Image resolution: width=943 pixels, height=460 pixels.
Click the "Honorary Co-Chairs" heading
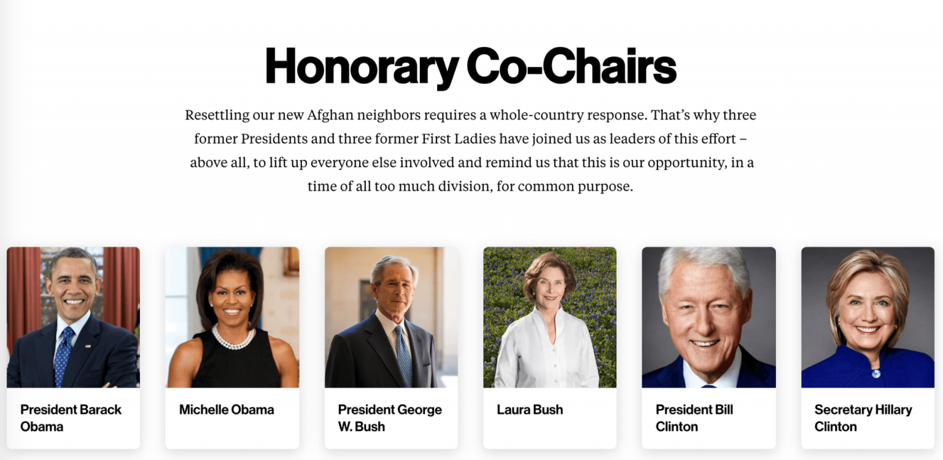pos(470,66)
